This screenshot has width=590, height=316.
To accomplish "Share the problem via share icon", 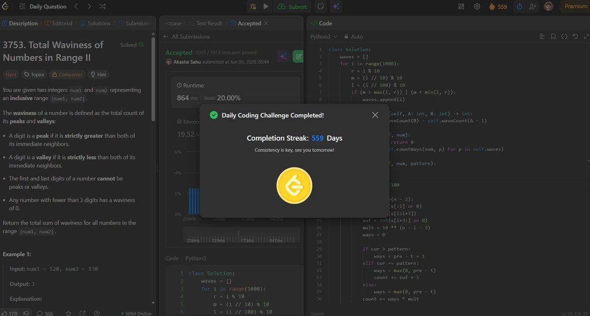I will coord(83,313).
